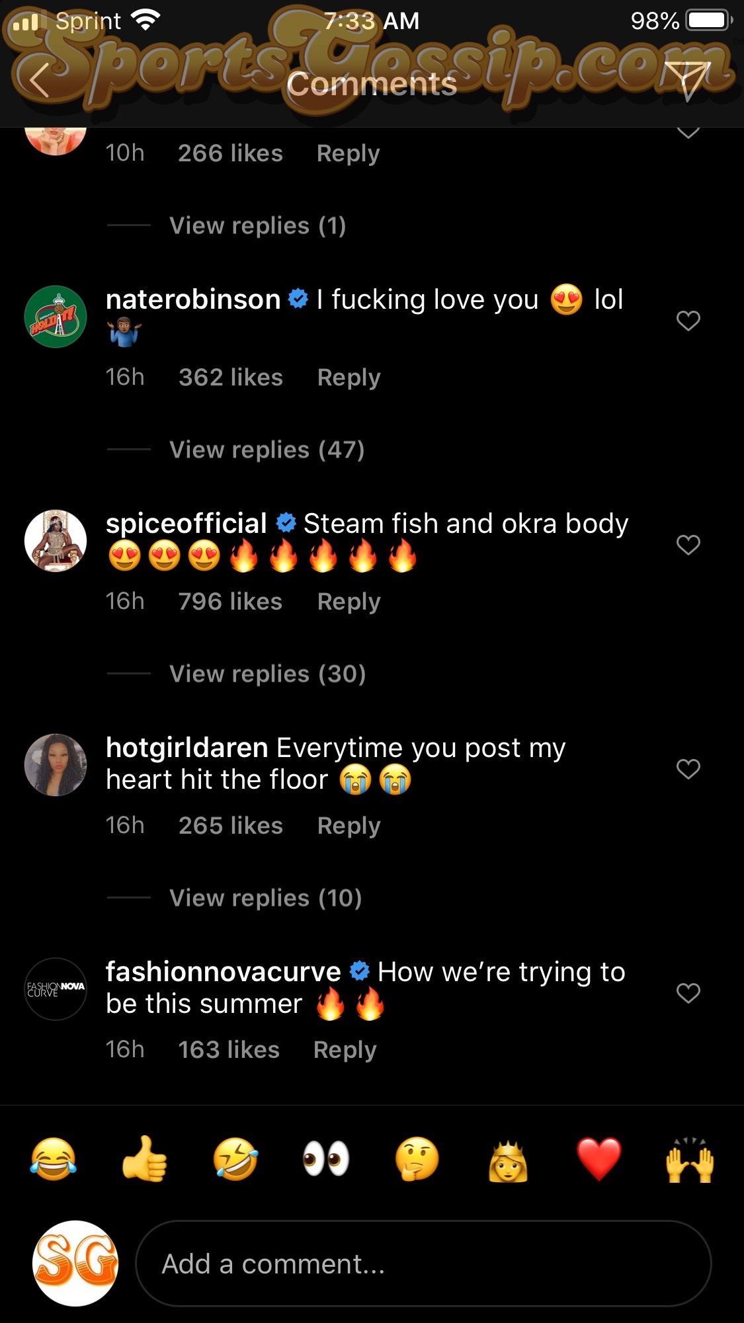The height and width of the screenshot is (1323, 744).
Task: Insert the crying laughing emoji
Action: tap(53, 1159)
